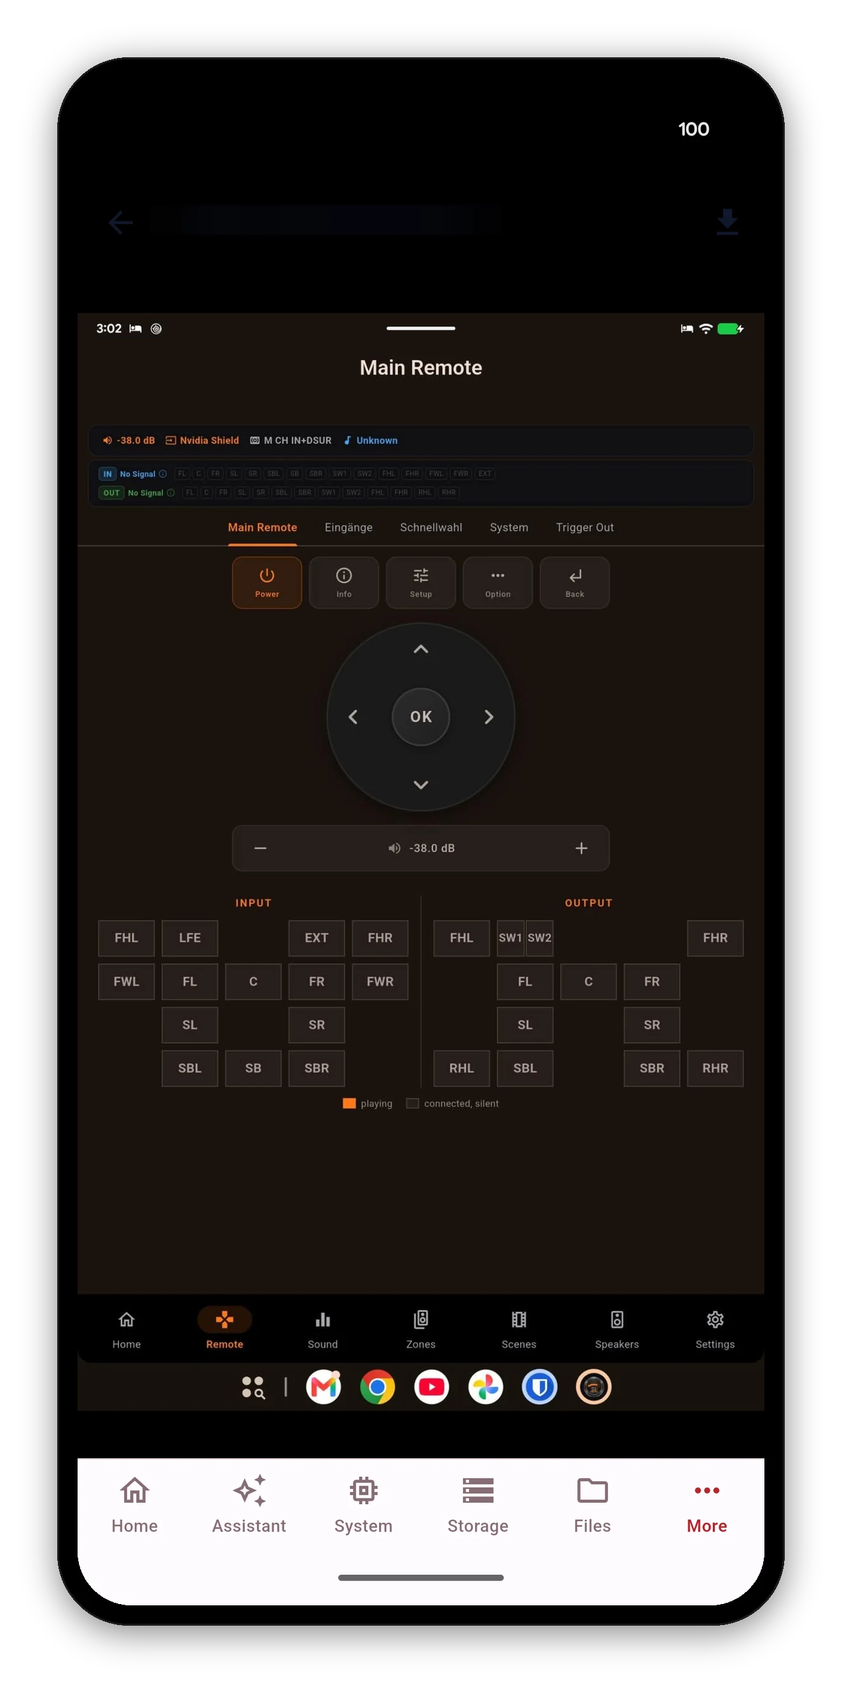Open the Trigger Out tab
Viewport: 842px width, 1683px height.
[585, 527]
